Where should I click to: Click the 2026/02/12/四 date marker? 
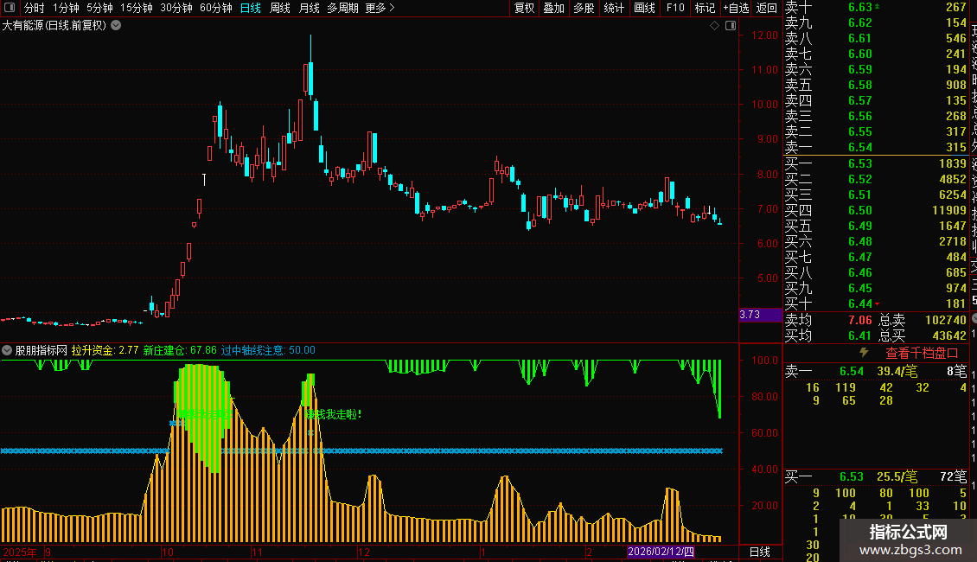tap(661, 552)
